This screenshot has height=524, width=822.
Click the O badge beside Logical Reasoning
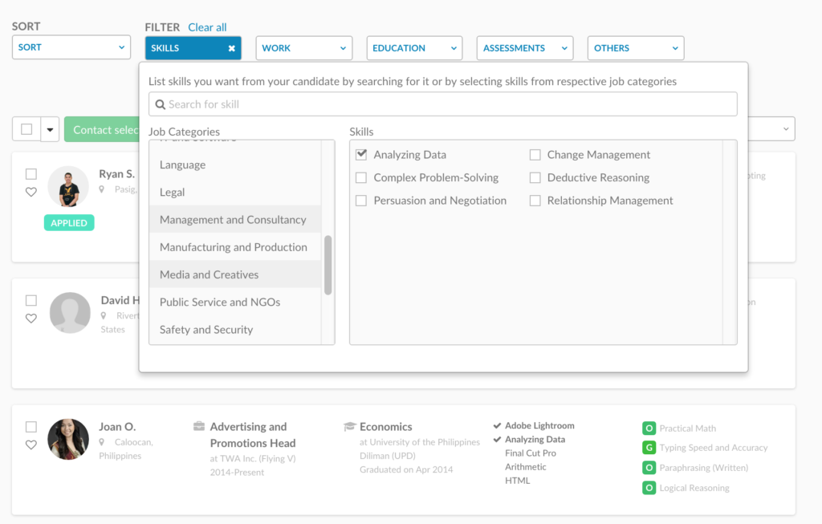(648, 488)
